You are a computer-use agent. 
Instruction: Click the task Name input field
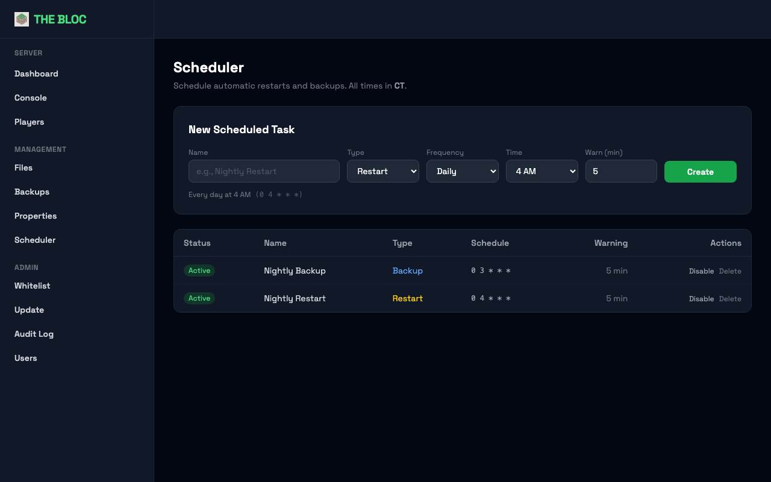click(x=264, y=171)
